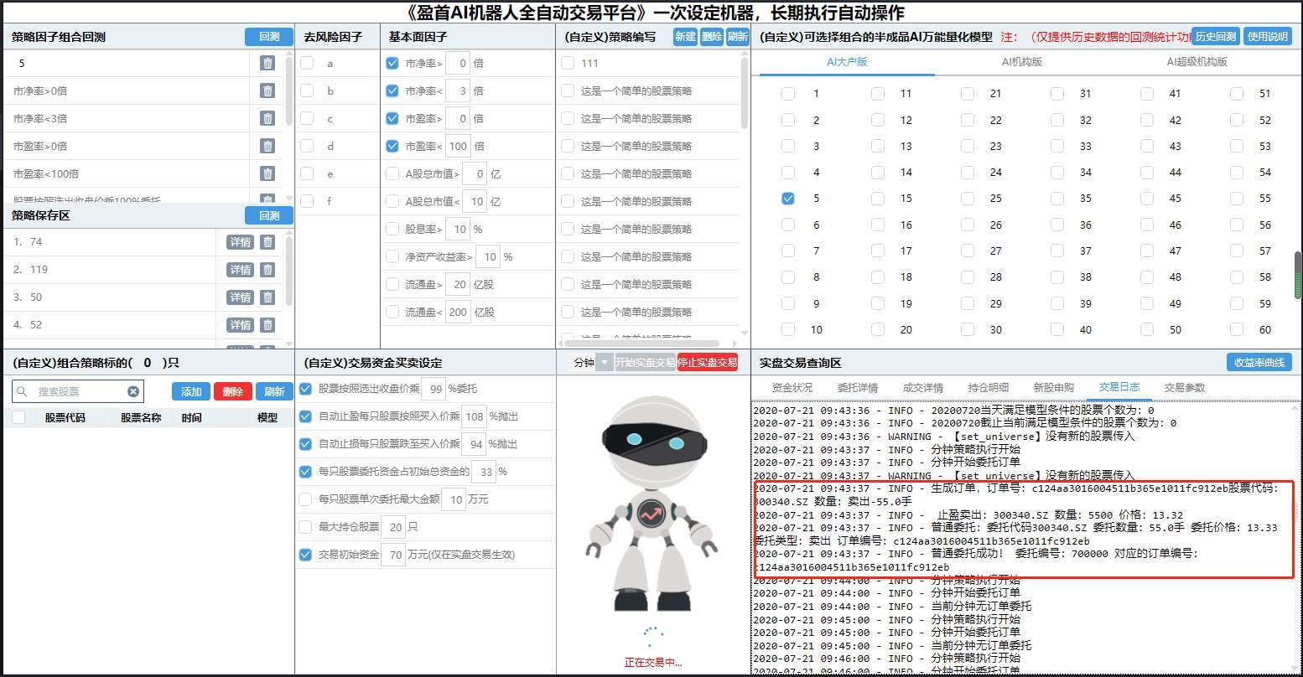The width and height of the screenshot is (1303, 677).
Task: View 详情 of saved strategy "50"
Action: pyautogui.click(x=240, y=297)
